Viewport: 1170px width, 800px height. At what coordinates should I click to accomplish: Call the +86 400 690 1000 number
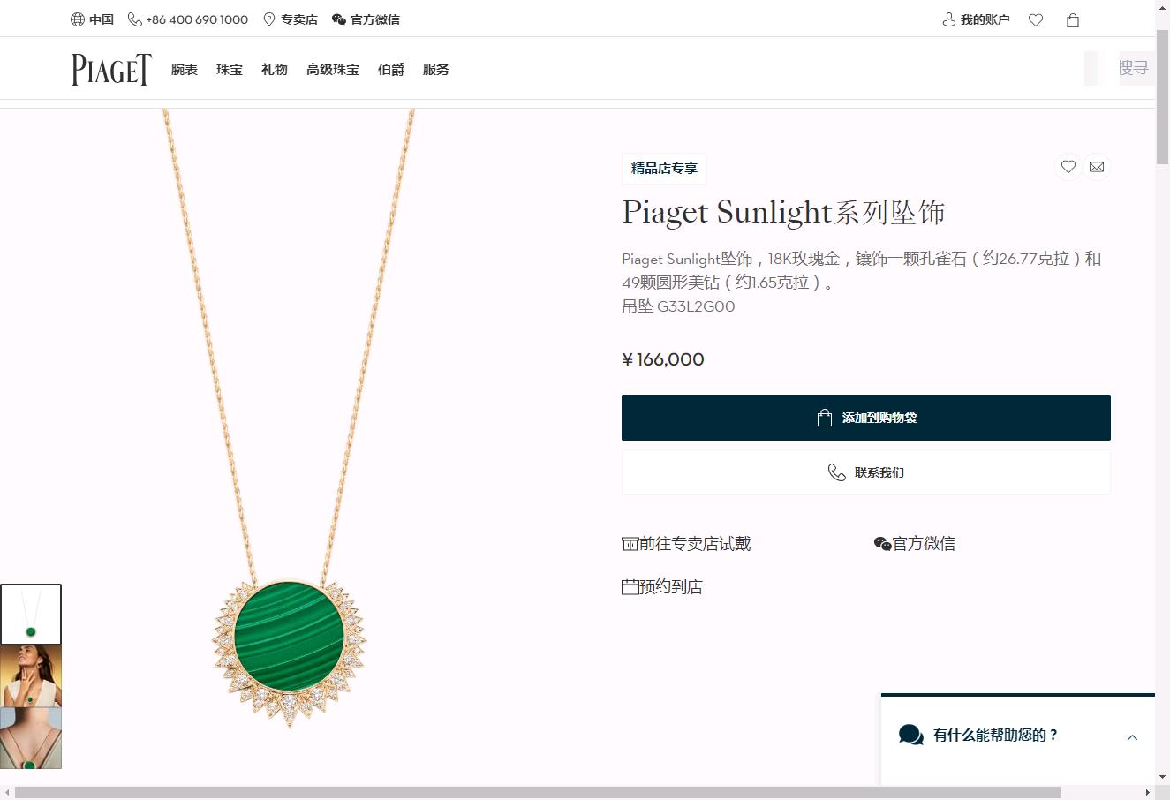[188, 19]
